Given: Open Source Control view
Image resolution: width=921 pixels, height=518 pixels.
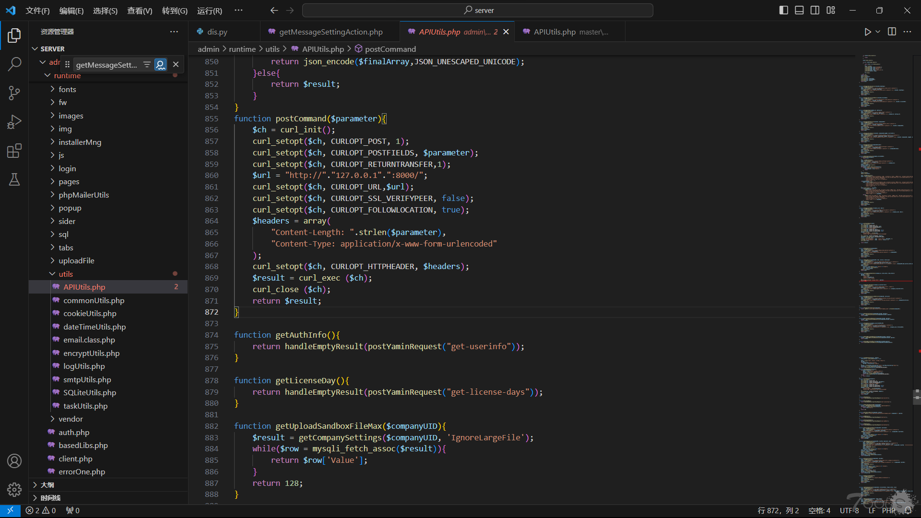Looking at the screenshot, I should [14, 93].
